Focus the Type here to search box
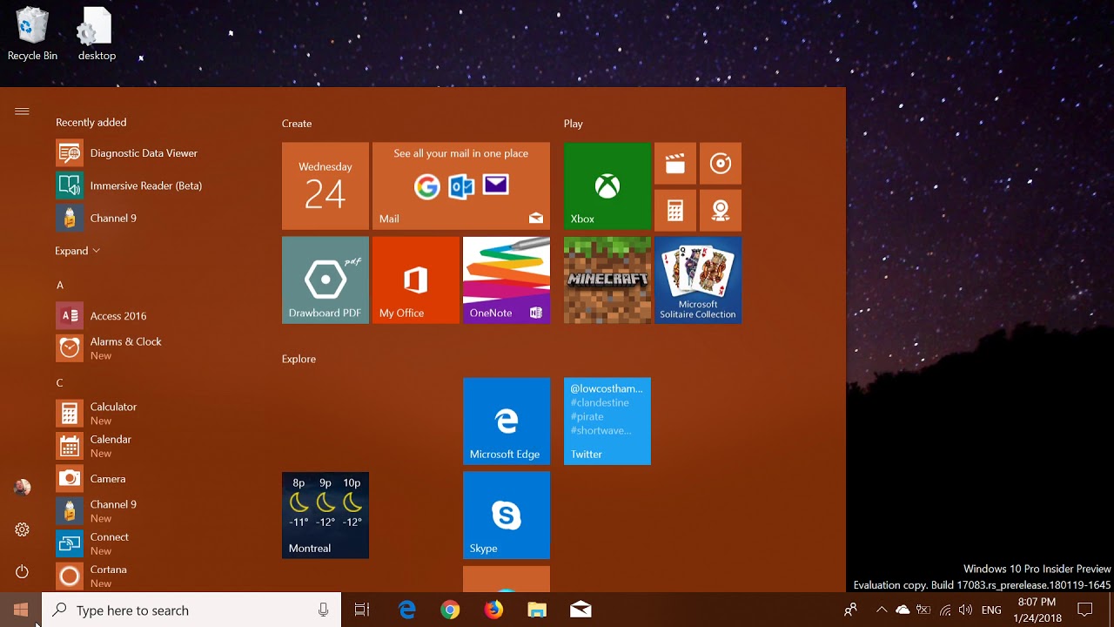This screenshot has height=627, width=1114. click(191, 610)
